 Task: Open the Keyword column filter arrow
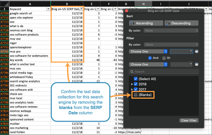click(48, 9)
